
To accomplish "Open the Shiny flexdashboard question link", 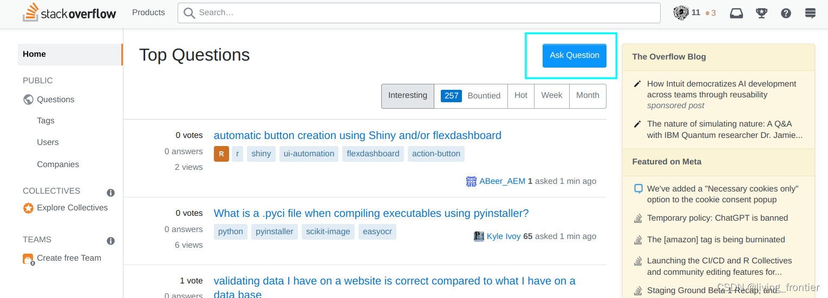I will 357,135.
